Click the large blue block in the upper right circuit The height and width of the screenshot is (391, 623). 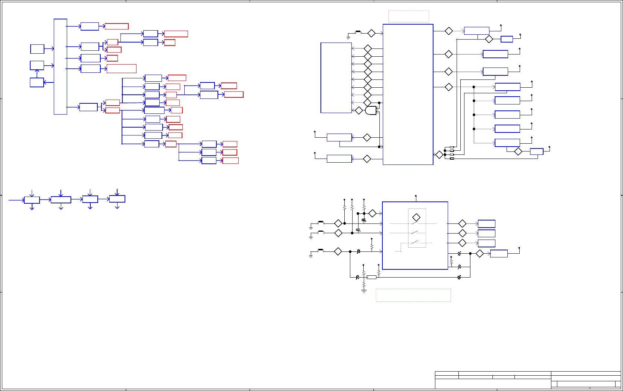coord(408,94)
